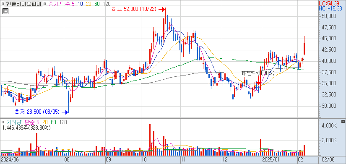Screen dimensions: 346x164
Task: Click the 10 month date axis label
Action: (x=144, y=159)
